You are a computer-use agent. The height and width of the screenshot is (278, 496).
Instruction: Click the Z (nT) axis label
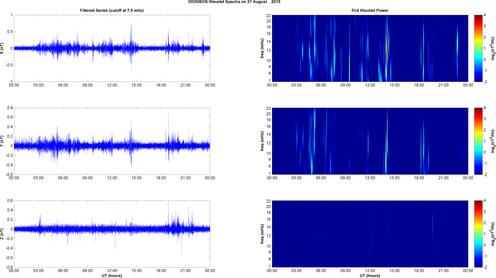[2, 234]
